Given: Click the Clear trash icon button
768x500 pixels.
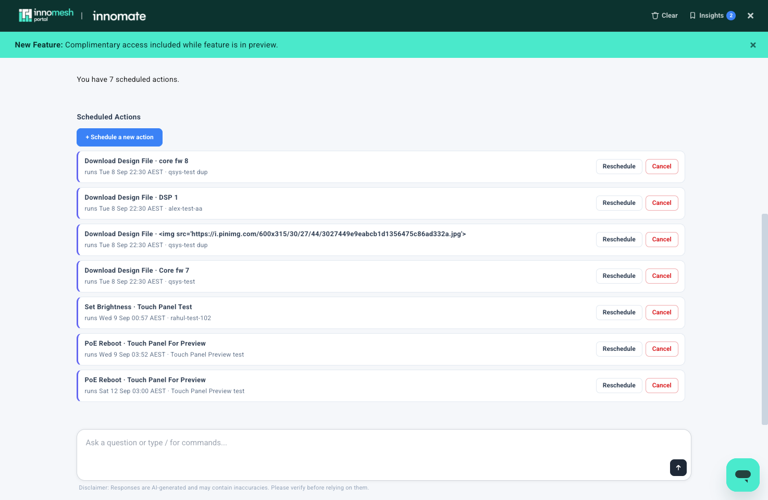Looking at the screenshot, I should point(664,16).
